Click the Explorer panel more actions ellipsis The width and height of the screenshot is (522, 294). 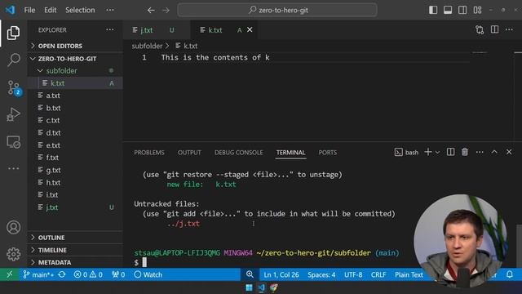[x=110, y=29]
